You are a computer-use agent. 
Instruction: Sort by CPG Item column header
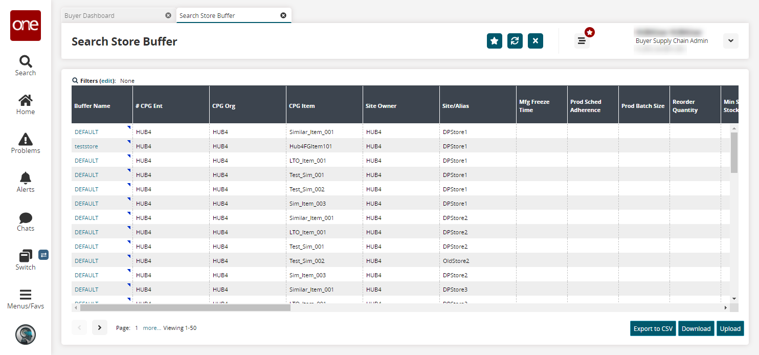coord(302,106)
